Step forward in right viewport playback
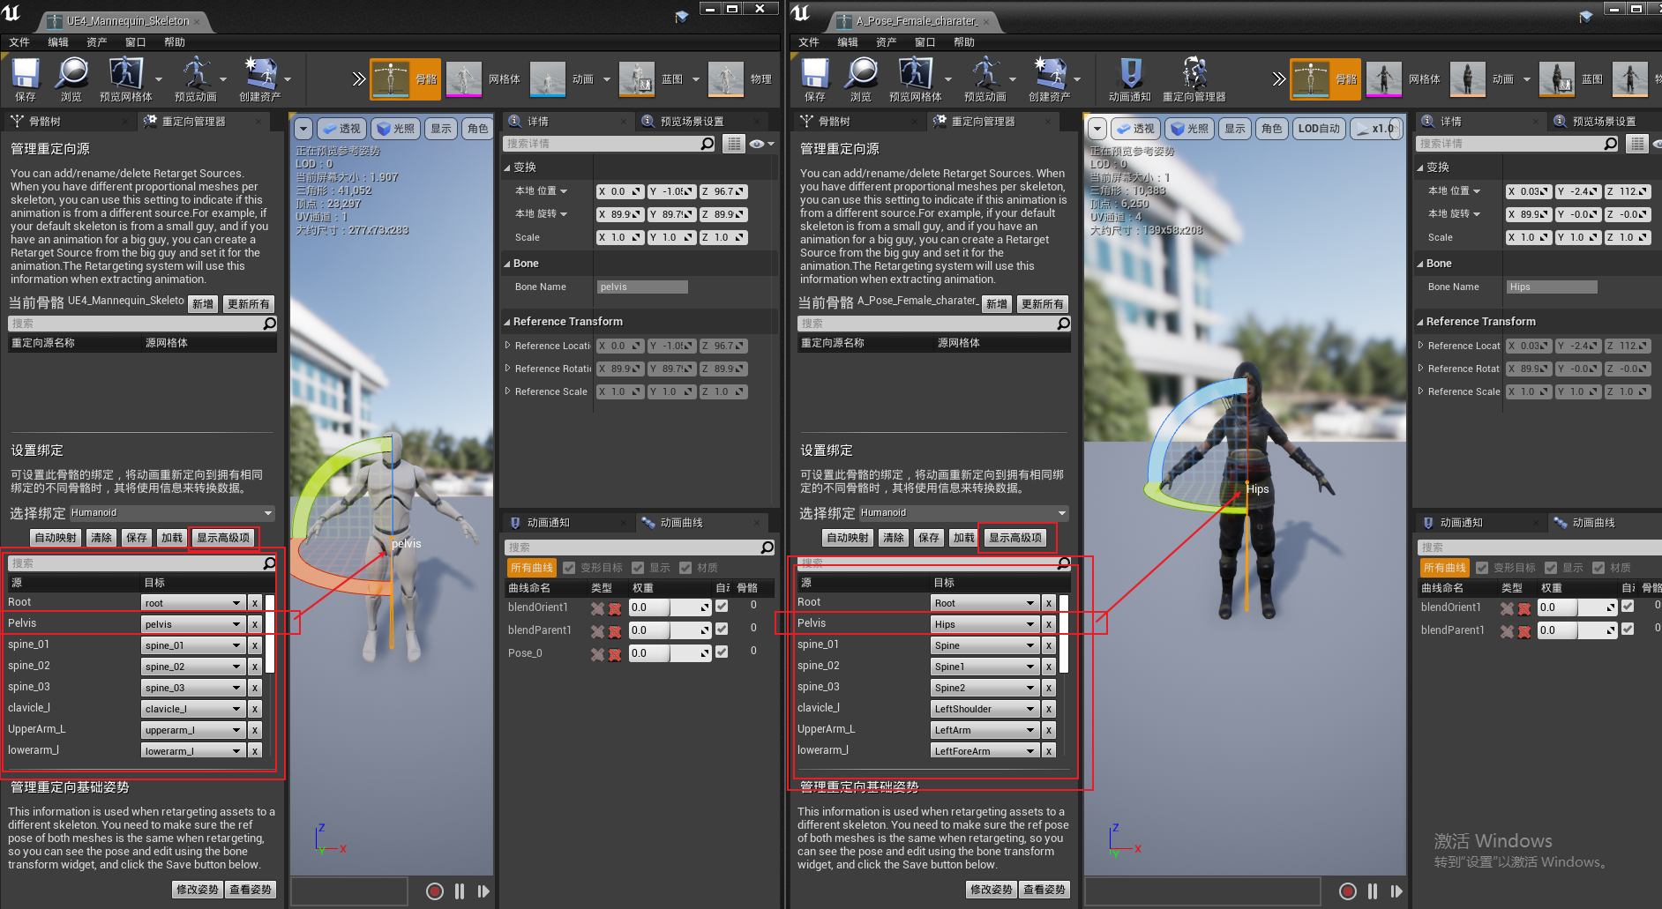Image resolution: width=1662 pixels, height=909 pixels. pos(1396,891)
